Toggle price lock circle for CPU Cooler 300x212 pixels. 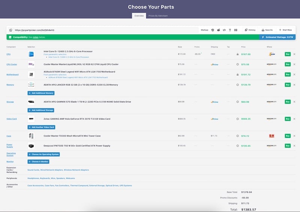(237, 64)
